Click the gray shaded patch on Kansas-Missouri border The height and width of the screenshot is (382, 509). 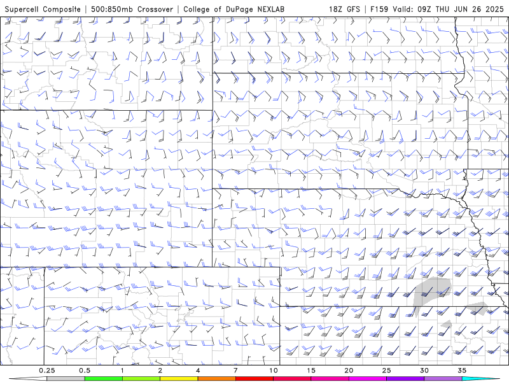(477, 308)
